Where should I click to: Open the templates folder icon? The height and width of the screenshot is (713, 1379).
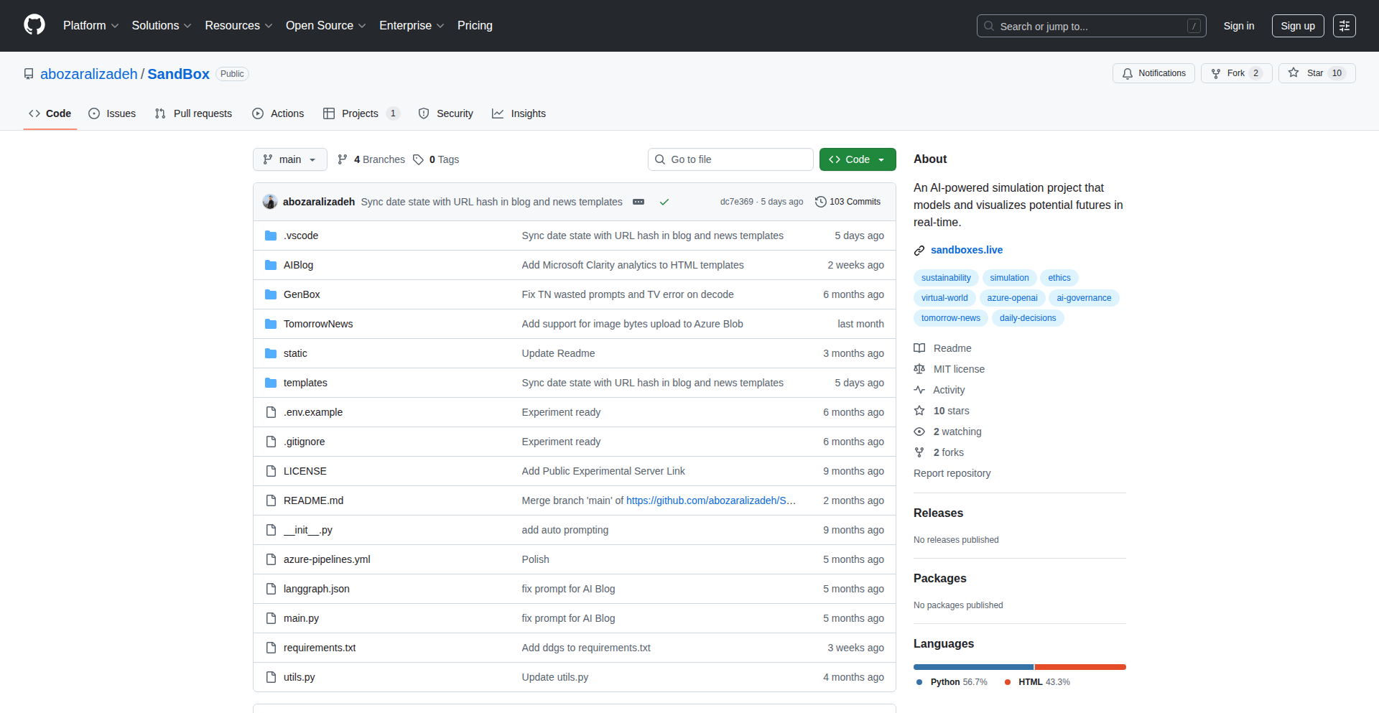tap(271, 383)
